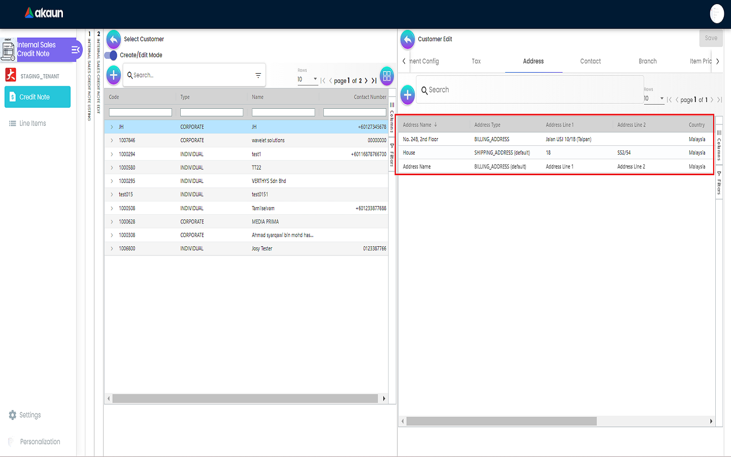The width and height of the screenshot is (731, 457).
Task: Switch to the Branch tab
Action: tap(647, 61)
